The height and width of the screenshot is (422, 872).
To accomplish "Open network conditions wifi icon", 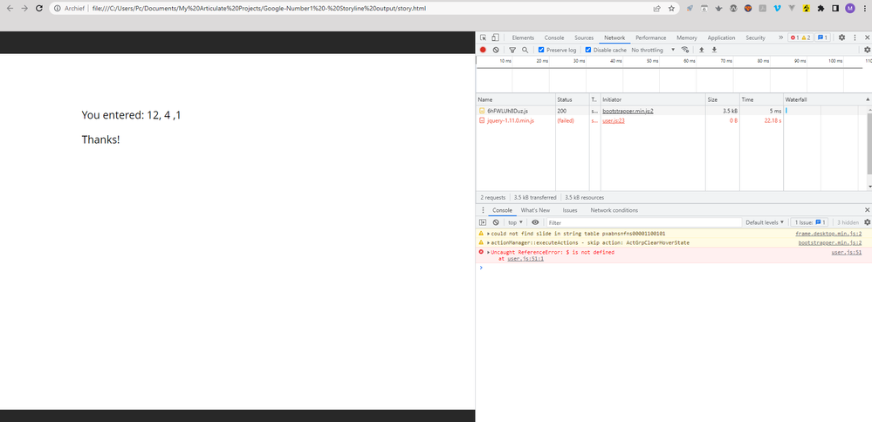I will [x=685, y=50].
